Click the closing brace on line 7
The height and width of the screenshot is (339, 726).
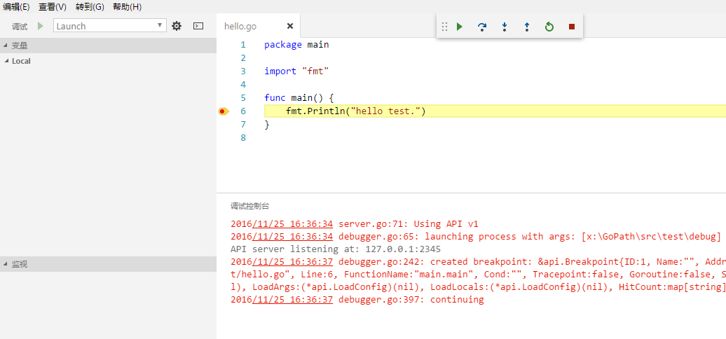point(267,125)
